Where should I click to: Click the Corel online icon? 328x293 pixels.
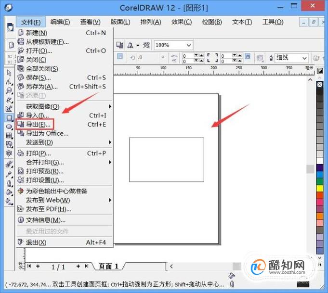click(146, 45)
